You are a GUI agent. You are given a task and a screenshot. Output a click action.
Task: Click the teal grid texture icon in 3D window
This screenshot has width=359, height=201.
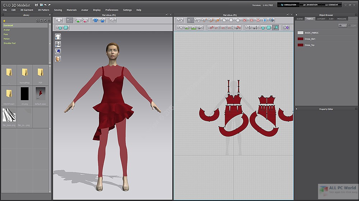(66, 28)
